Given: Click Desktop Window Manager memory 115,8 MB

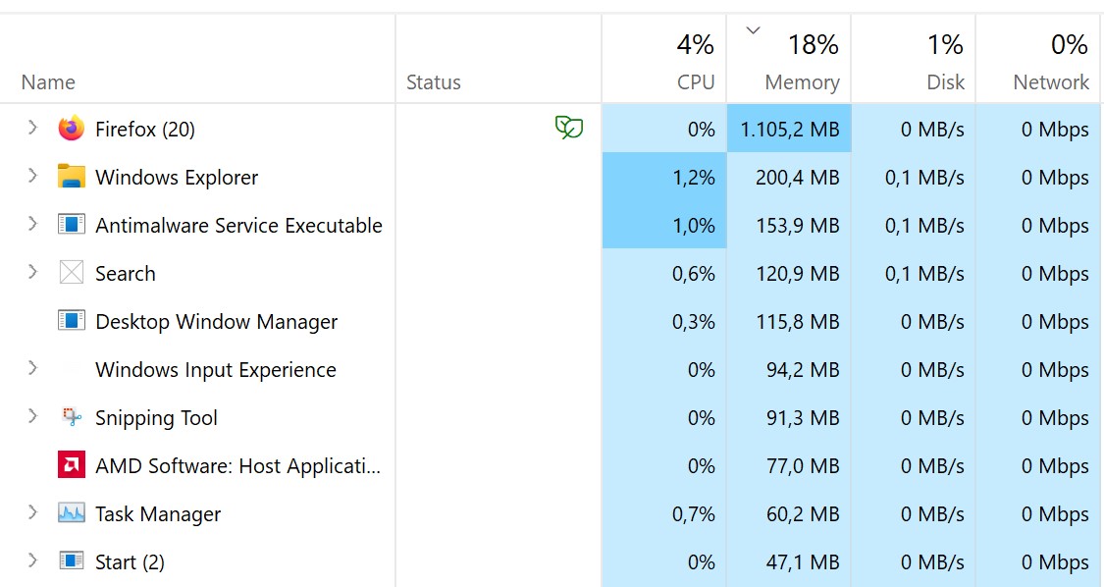Looking at the screenshot, I should (798, 322).
